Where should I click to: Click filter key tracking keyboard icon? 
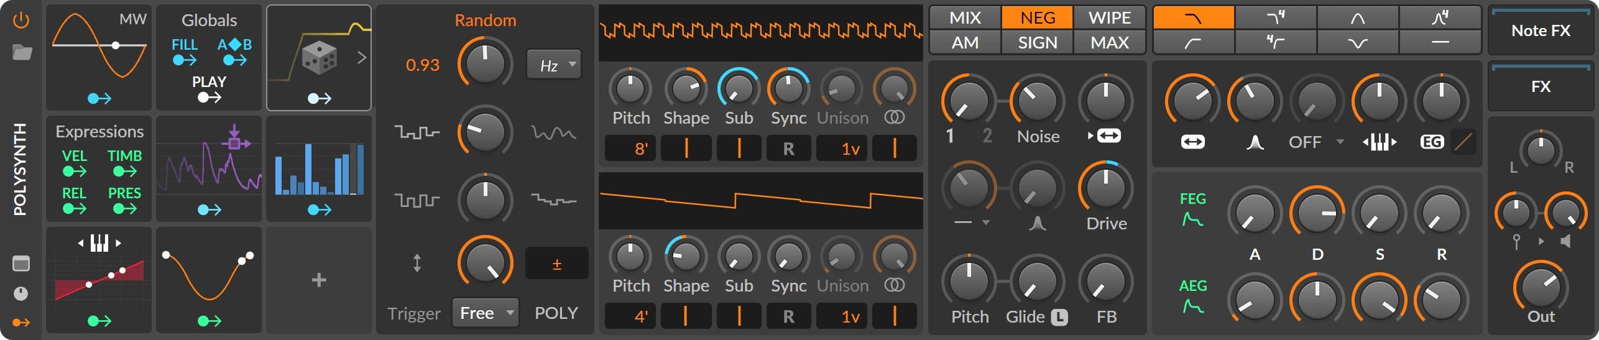[1379, 142]
